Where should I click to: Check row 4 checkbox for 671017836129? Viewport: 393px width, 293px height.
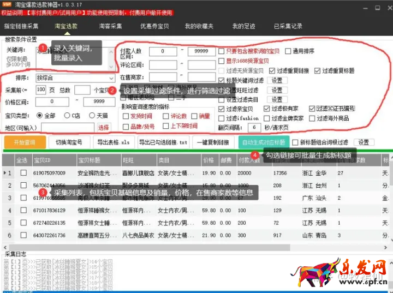[x=23, y=210]
